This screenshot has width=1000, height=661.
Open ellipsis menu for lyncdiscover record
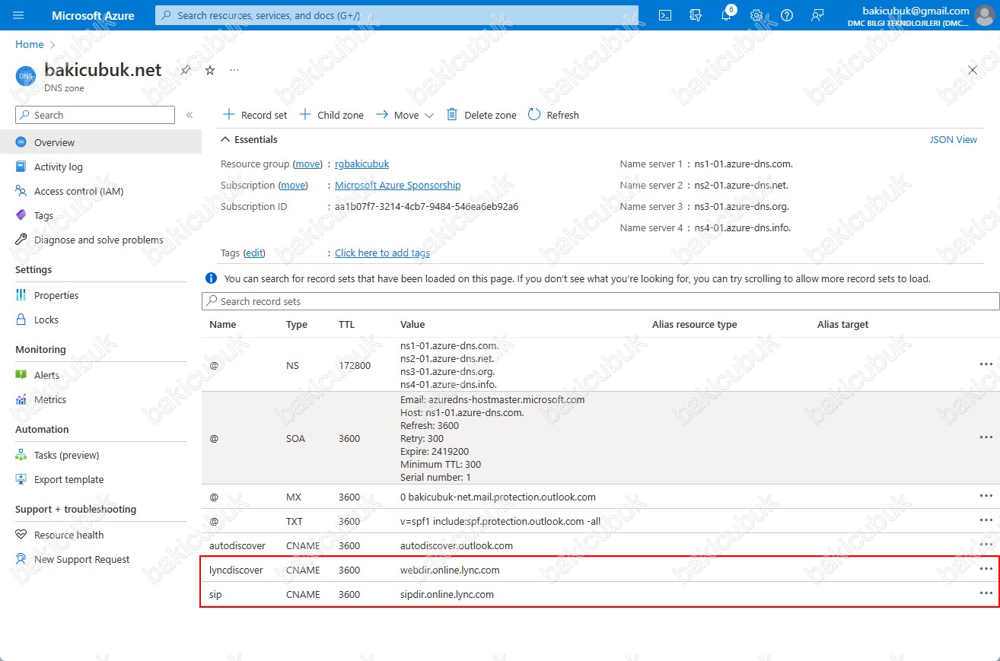[x=986, y=569]
